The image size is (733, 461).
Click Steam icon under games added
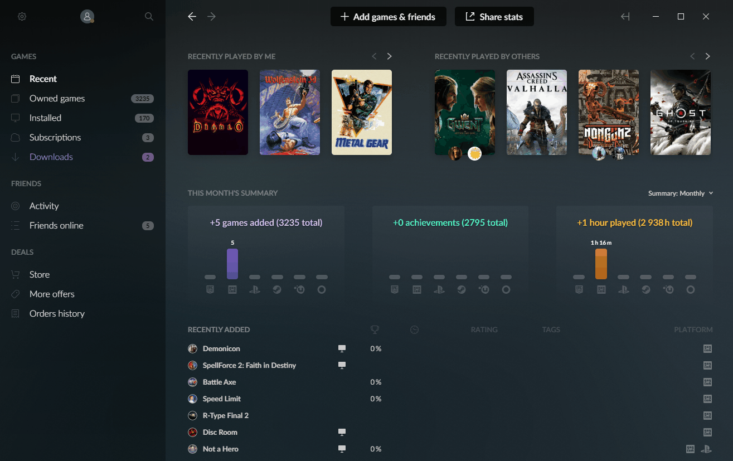[x=277, y=290]
